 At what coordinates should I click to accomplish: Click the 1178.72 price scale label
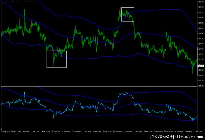pyautogui.click(x=201, y=44)
